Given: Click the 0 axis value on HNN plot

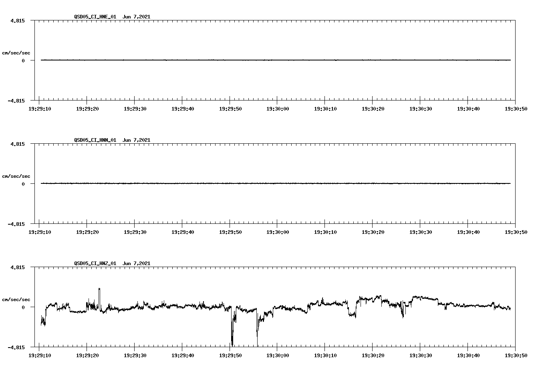Looking at the screenshot, I should [23, 184].
